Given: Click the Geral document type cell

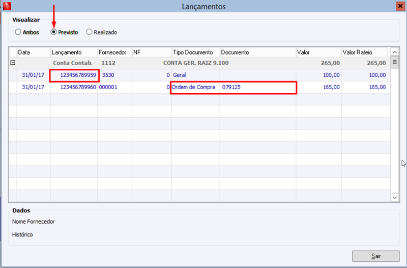Looking at the screenshot, I should 196,75.
